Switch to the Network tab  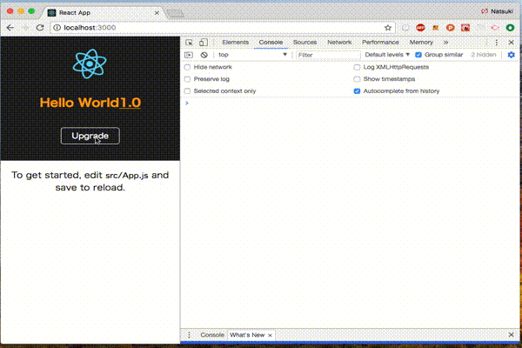339,43
